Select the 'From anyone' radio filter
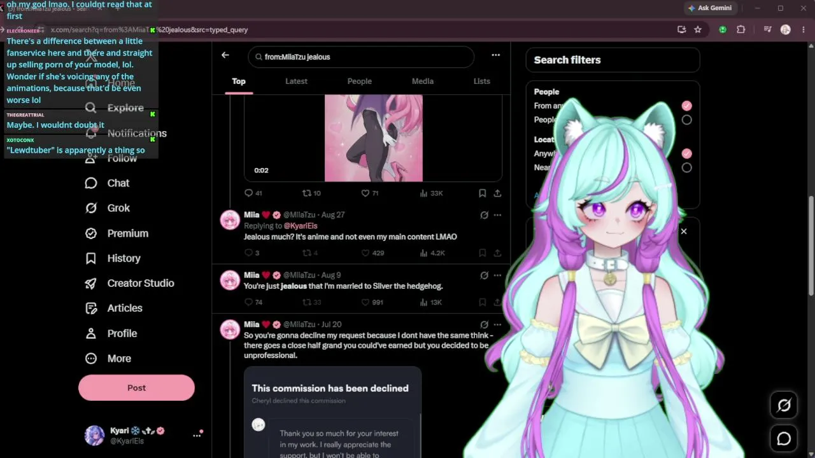 tap(686, 106)
